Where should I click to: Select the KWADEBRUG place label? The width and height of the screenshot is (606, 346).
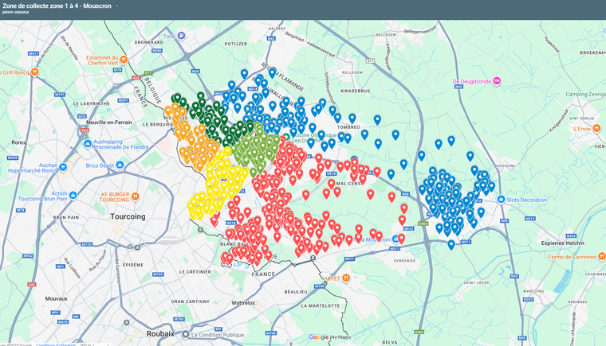click(x=356, y=91)
